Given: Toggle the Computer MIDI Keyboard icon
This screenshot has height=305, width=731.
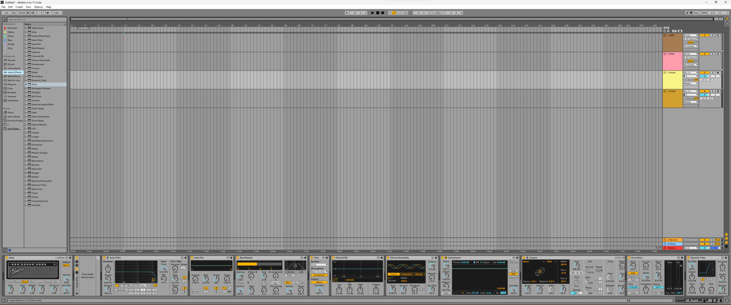Looking at the screenshot, I should [691, 13].
